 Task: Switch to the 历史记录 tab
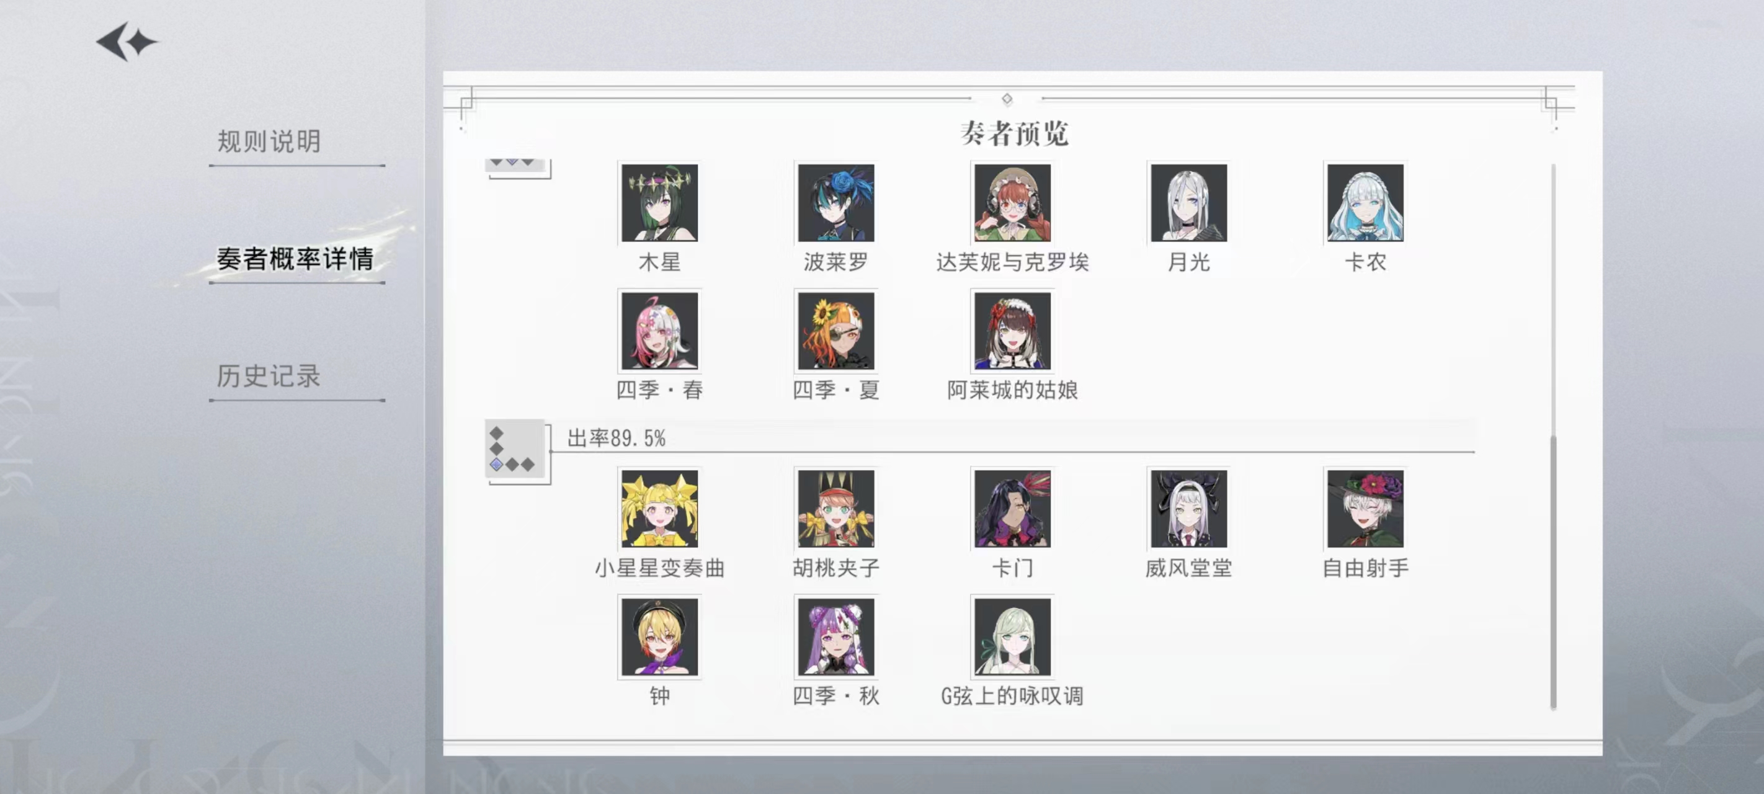tap(269, 375)
